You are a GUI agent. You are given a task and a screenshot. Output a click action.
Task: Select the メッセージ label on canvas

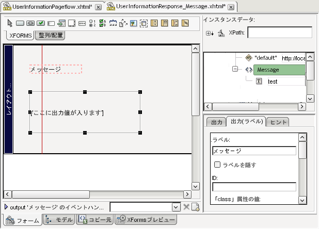pyautogui.click(x=56, y=69)
